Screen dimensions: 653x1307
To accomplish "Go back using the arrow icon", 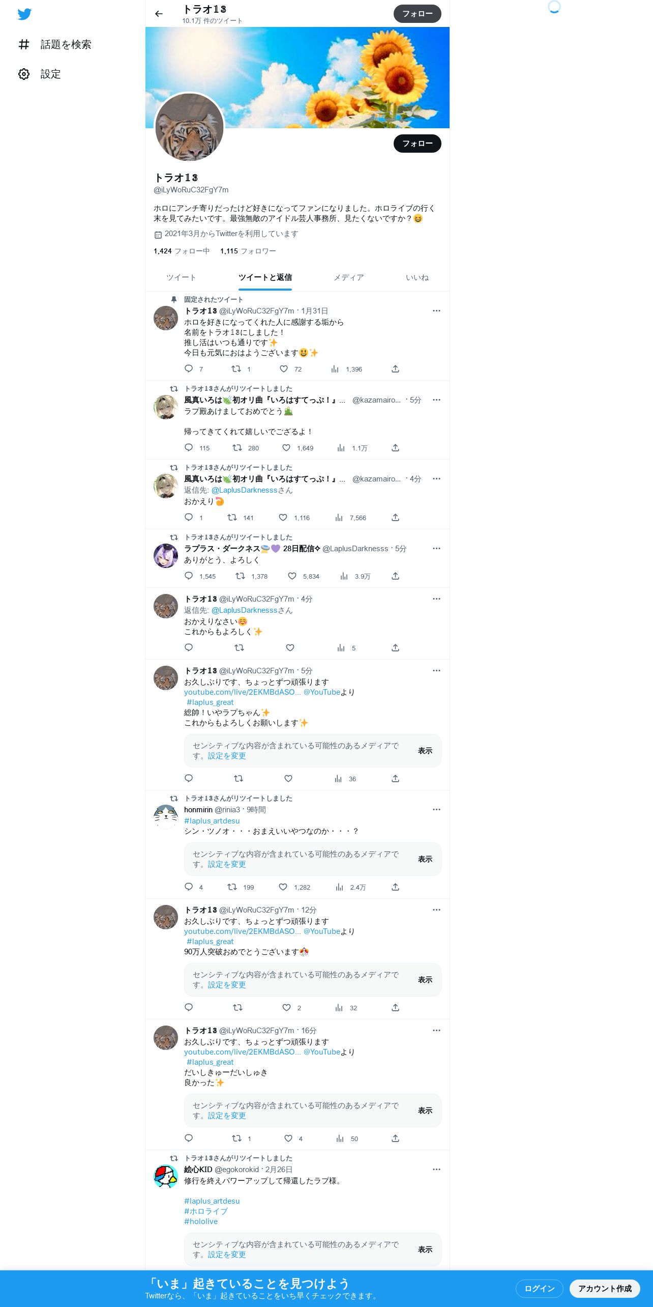I will pos(159,14).
